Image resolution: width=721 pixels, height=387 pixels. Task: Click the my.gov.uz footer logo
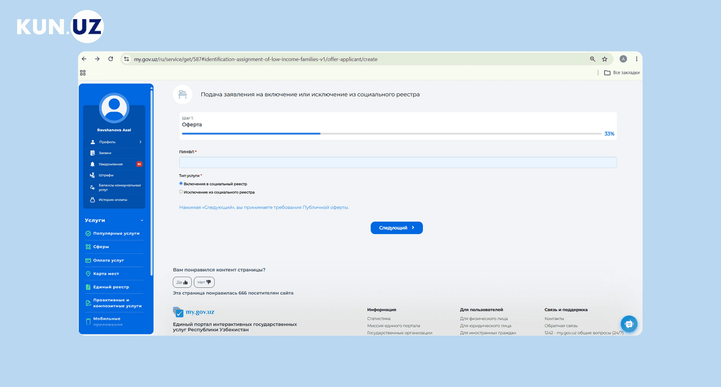(x=193, y=312)
